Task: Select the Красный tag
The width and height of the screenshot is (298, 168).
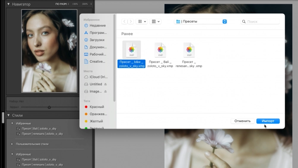Action: coord(95,107)
